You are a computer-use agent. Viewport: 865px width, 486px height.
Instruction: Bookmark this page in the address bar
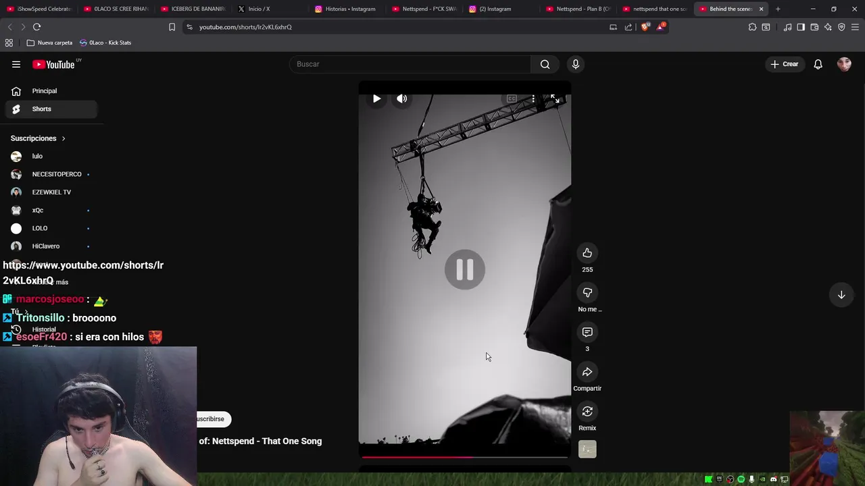172,27
